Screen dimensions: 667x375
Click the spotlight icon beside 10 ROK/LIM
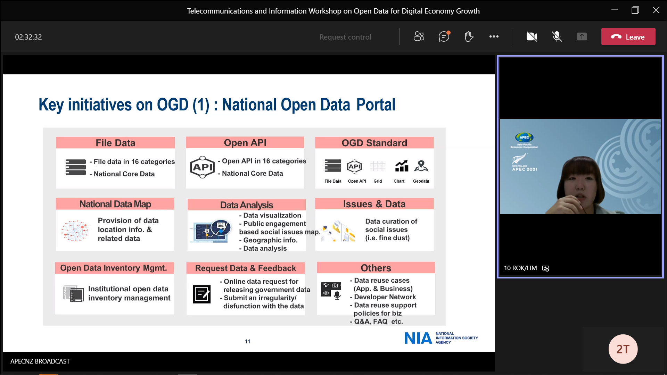point(546,268)
